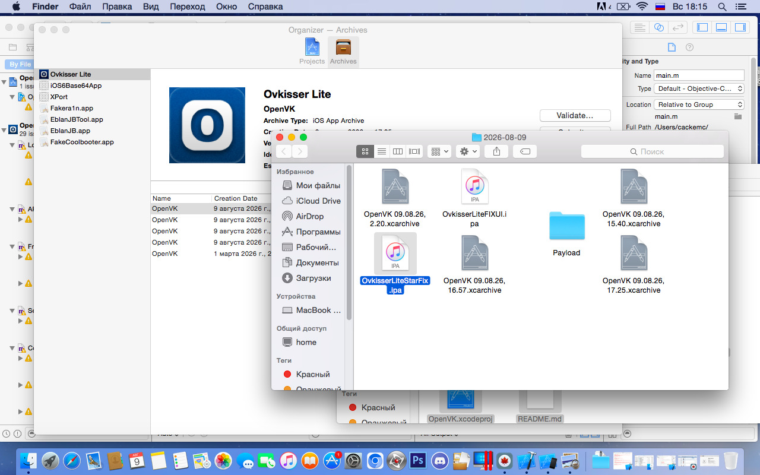The image size is (760, 475).
Task: Click the Finder edit tags button
Action: click(x=525, y=151)
